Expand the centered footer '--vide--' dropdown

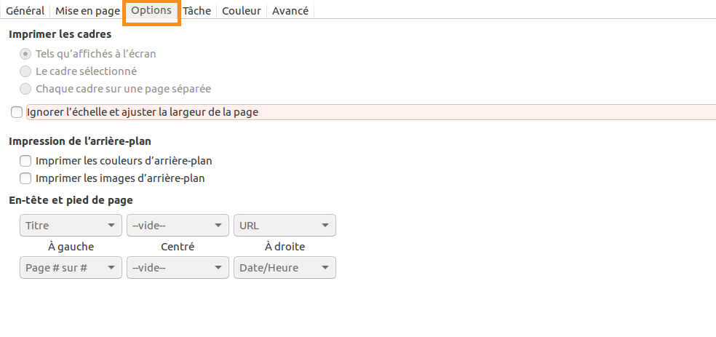(x=178, y=268)
